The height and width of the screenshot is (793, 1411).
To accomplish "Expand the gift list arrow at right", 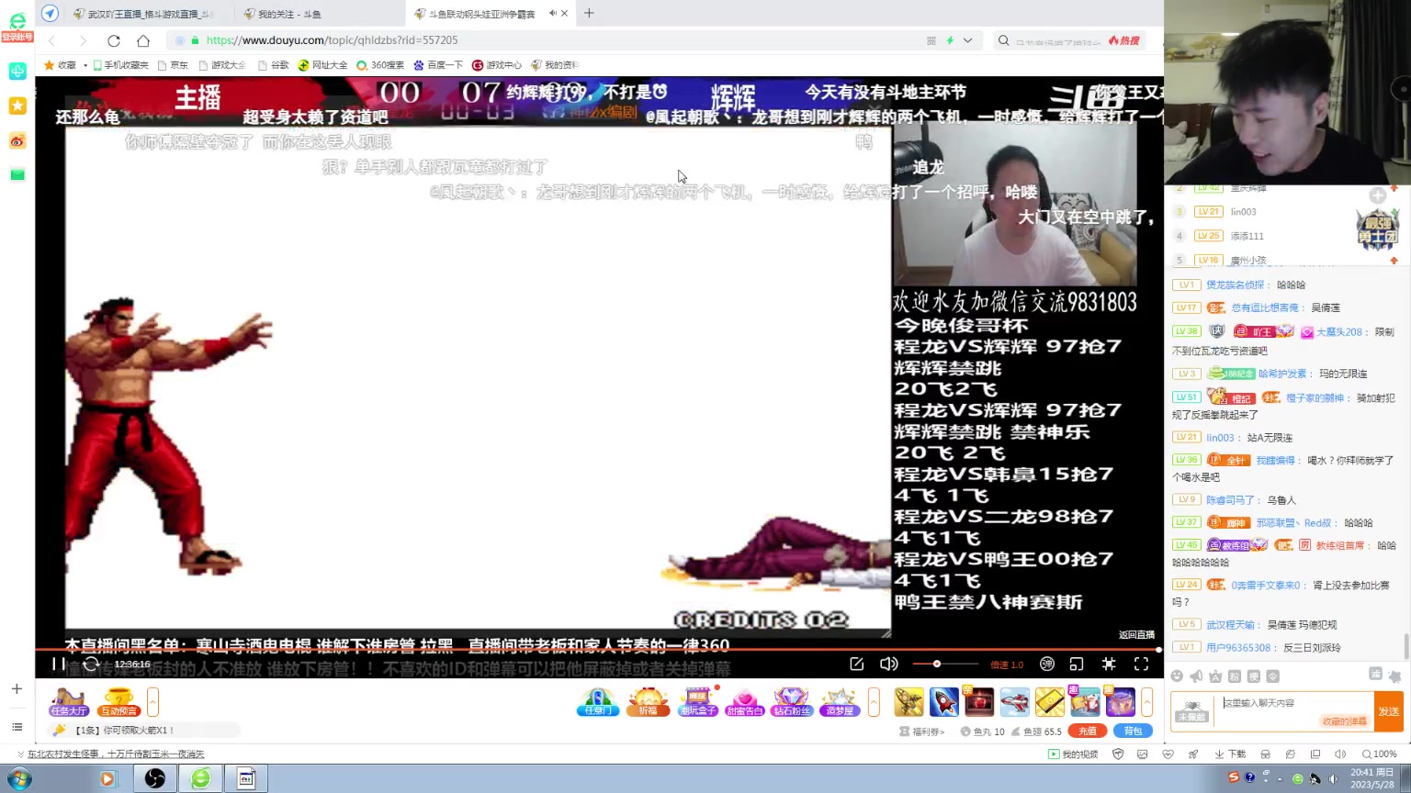I will coord(1146,702).
